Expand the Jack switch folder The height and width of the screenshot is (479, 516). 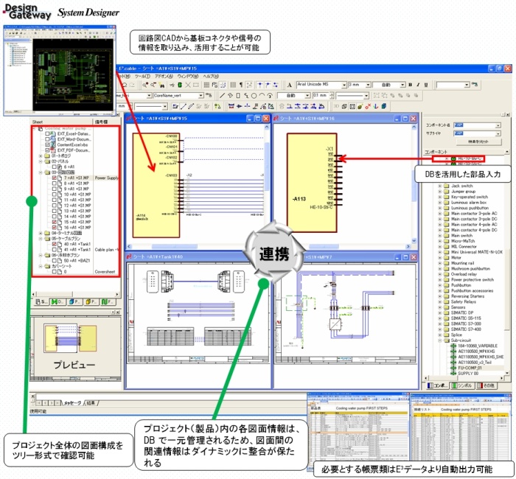point(439,186)
